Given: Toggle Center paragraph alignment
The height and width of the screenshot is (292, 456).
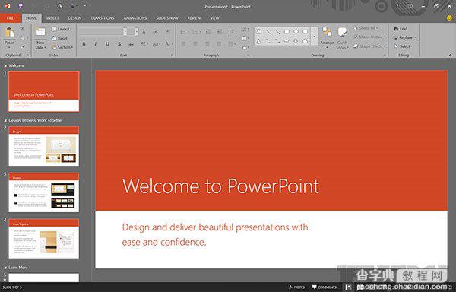Looking at the screenshot, I should click(195, 44).
